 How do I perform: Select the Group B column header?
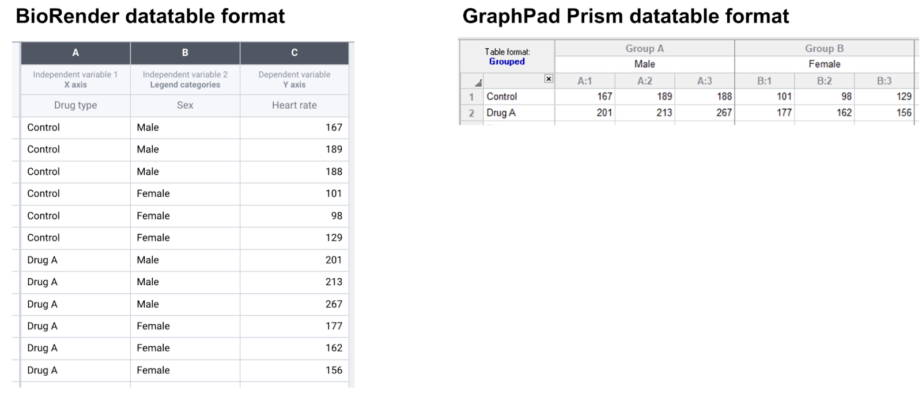[824, 48]
